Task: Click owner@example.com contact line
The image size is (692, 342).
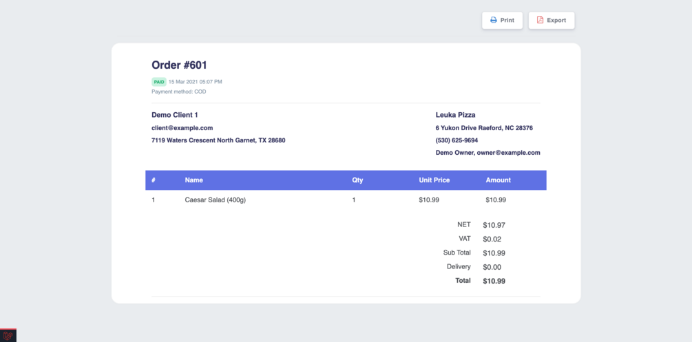Action: click(x=487, y=153)
